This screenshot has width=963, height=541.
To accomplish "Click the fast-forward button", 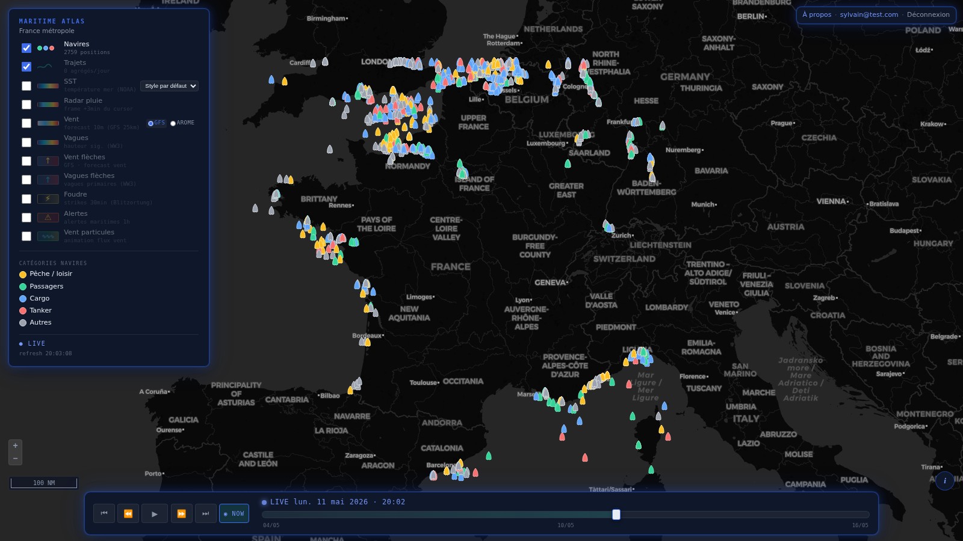I will tap(181, 513).
